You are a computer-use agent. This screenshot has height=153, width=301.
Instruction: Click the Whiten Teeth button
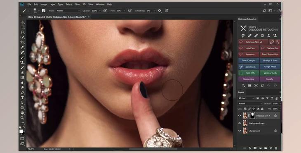point(270,73)
